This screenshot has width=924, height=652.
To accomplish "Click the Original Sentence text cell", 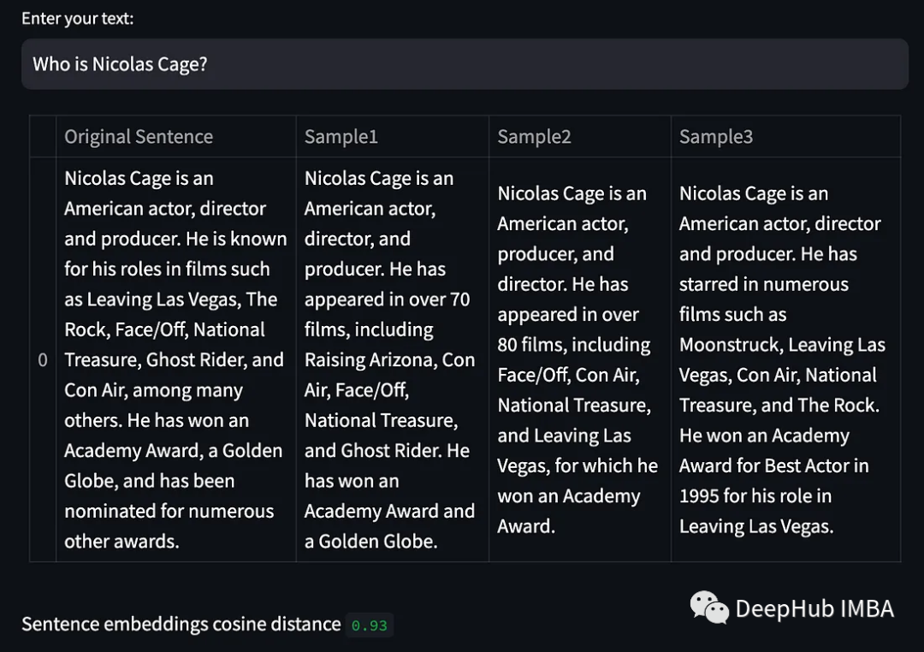I will click(175, 359).
